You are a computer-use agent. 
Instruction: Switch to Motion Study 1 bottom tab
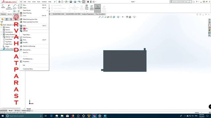click(x=26, y=111)
